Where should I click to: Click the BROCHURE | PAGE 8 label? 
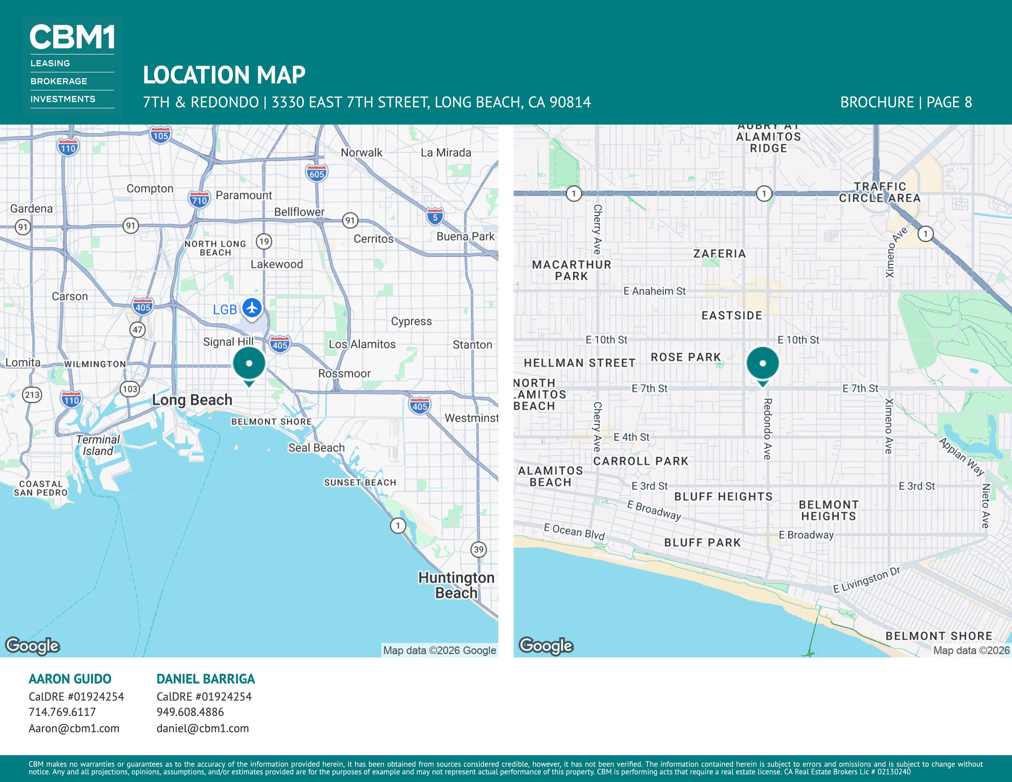click(x=906, y=102)
